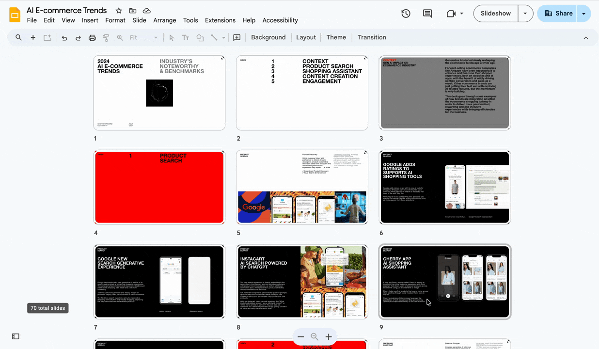Click the Transition toolbar button

point(372,37)
